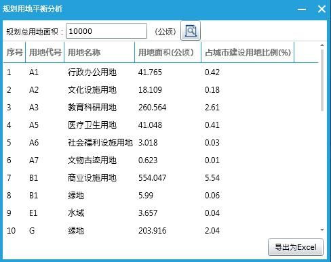Select the 商业设施用地 row
The height and width of the screenshot is (262, 331).
tap(161, 178)
